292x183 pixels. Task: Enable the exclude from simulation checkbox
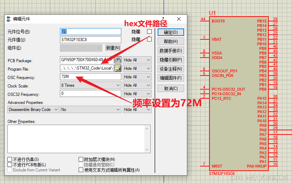coord(10,159)
